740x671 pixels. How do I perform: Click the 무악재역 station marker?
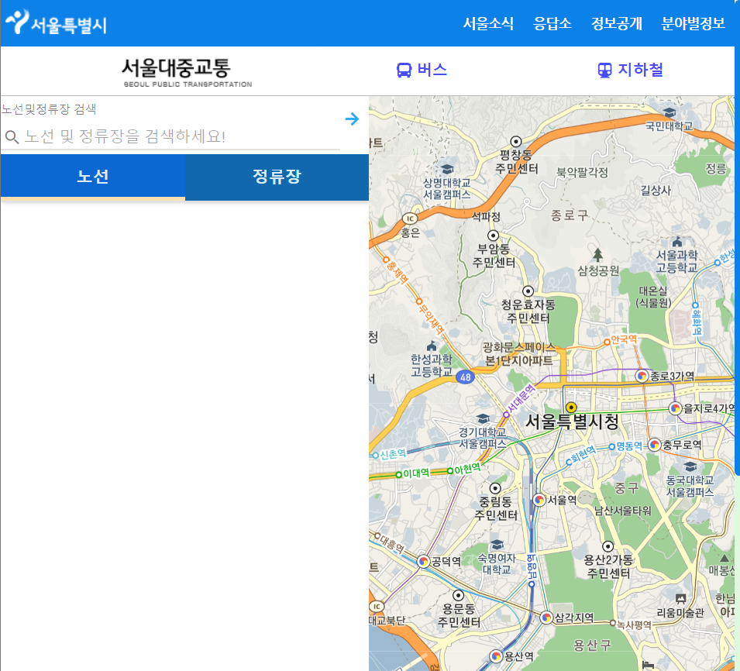click(x=418, y=301)
